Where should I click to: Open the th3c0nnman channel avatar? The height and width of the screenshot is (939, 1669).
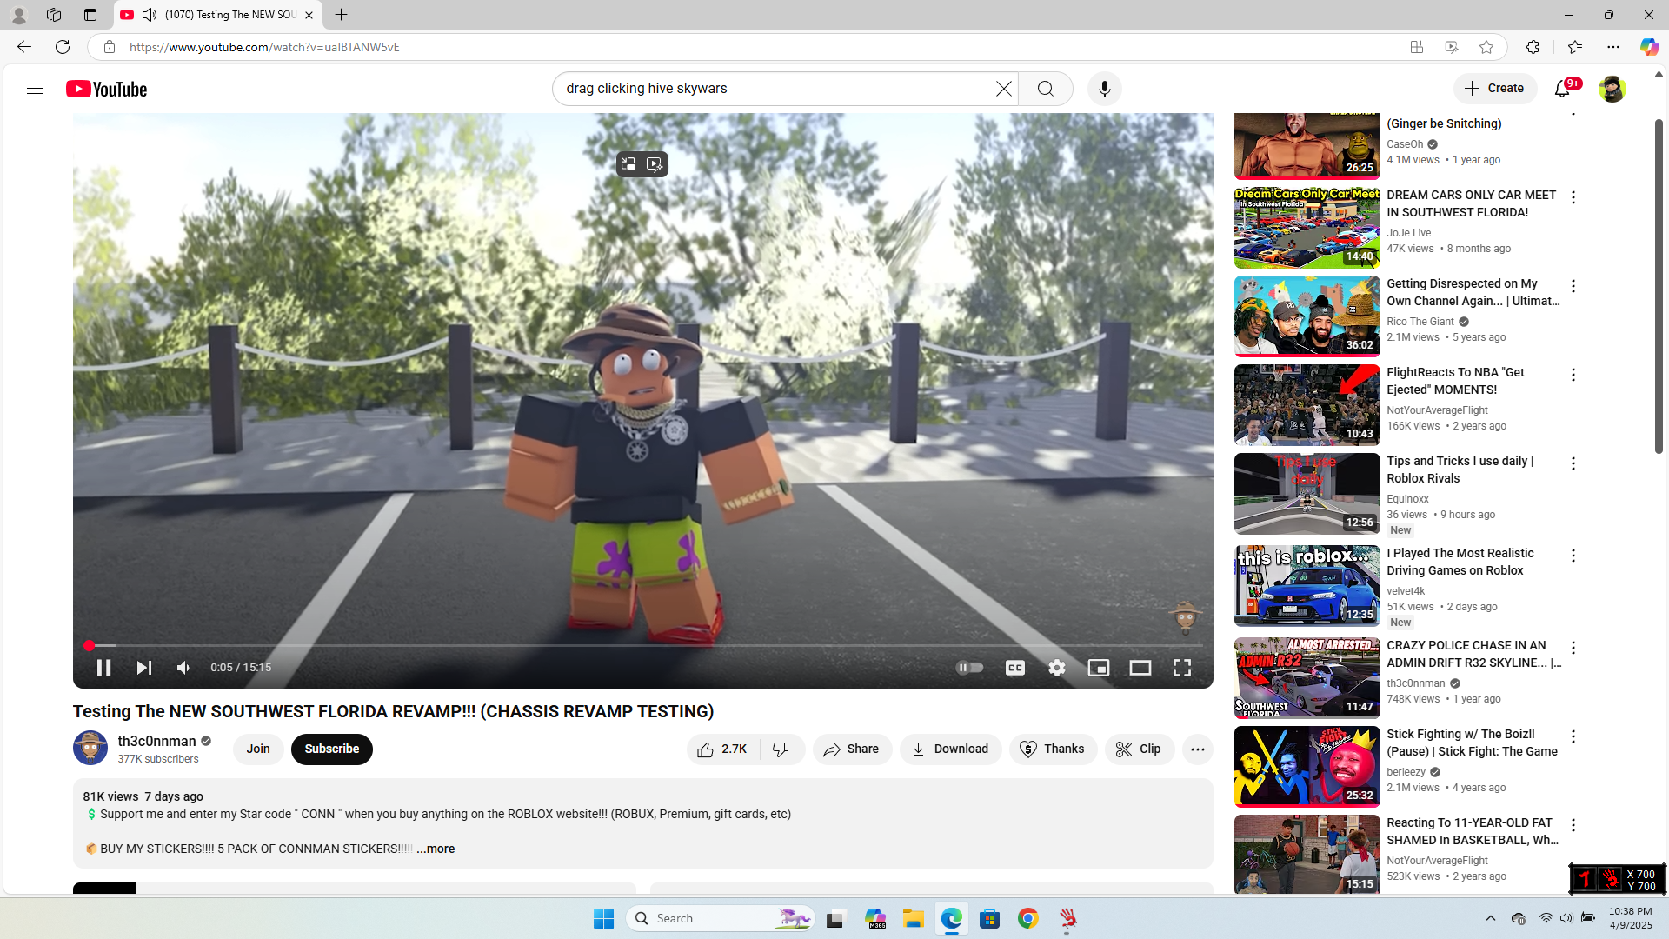[90, 749]
